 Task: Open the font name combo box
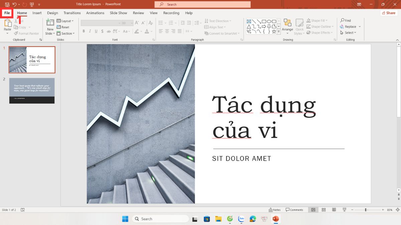tap(101, 23)
